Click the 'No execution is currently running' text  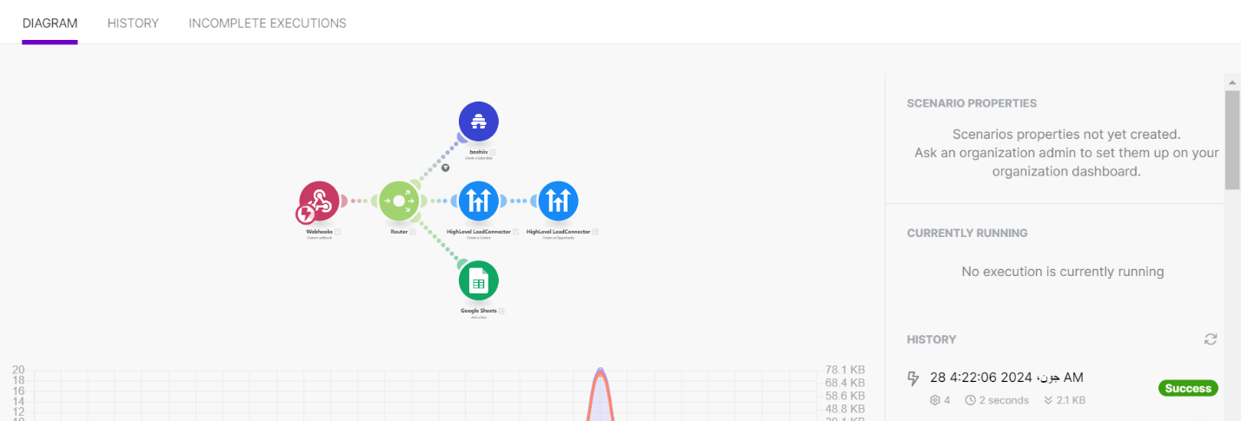[x=1063, y=272]
